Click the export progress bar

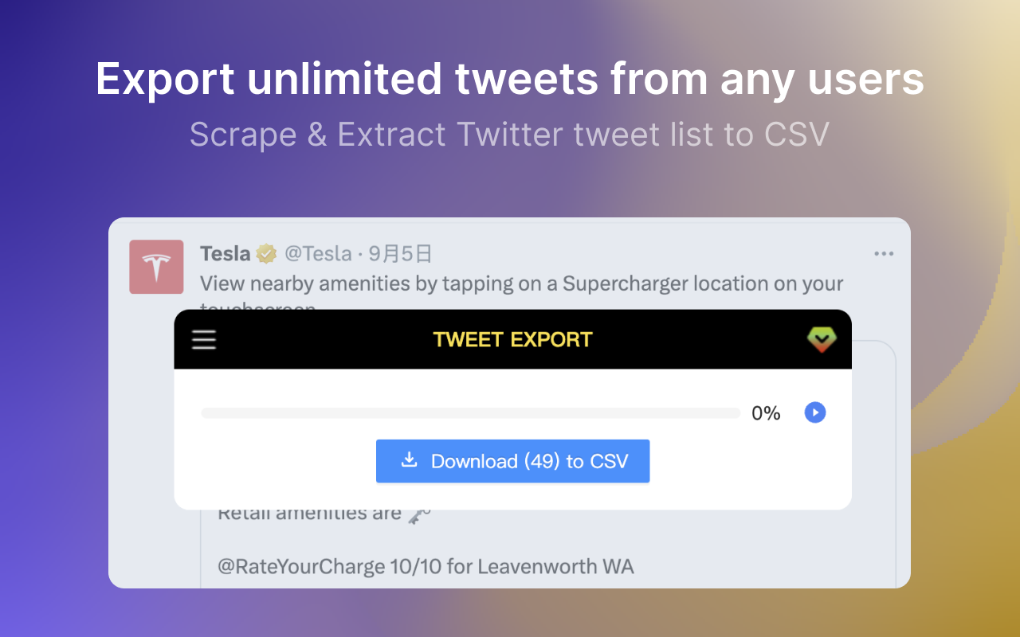[x=470, y=412]
